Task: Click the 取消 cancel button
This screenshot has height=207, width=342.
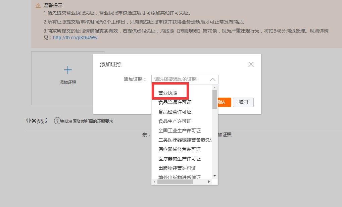Action: 243,102
